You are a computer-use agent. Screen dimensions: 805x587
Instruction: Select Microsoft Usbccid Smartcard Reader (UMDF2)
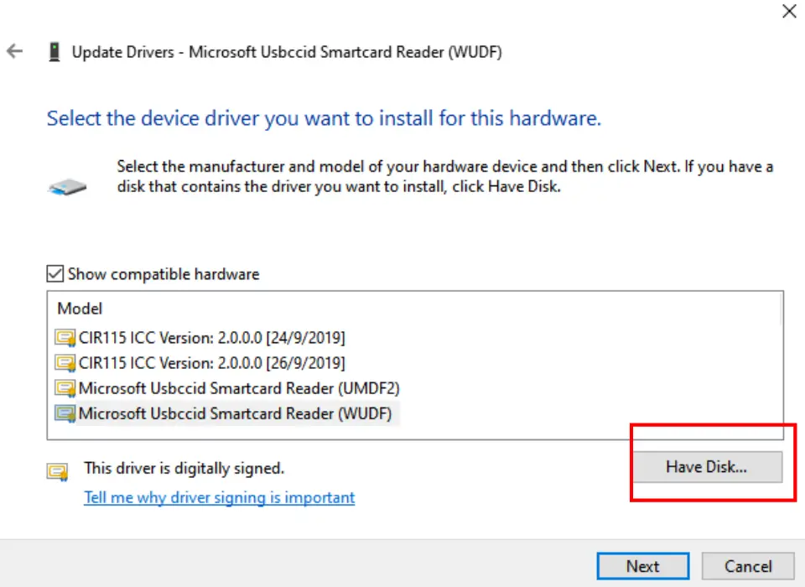tap(239, 388)
